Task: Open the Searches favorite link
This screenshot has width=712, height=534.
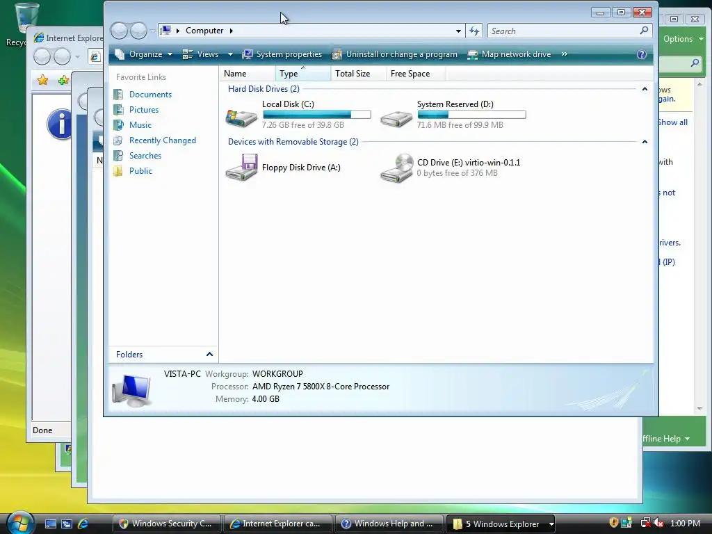Action: (145, 156)
